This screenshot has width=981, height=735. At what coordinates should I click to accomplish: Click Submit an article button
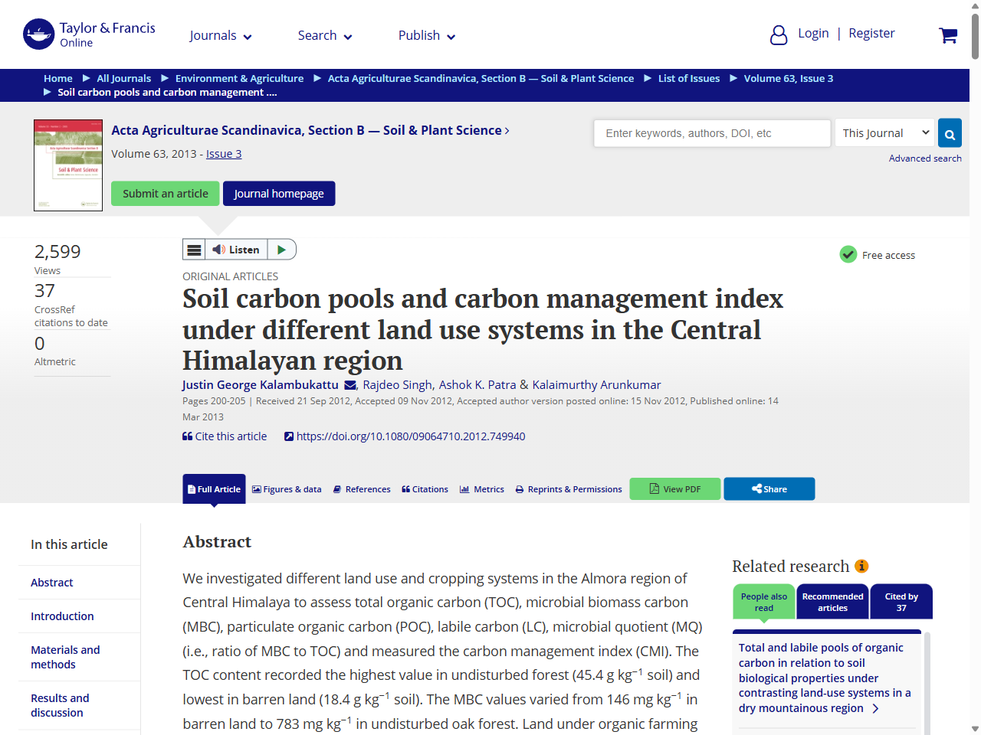point(166,193)
